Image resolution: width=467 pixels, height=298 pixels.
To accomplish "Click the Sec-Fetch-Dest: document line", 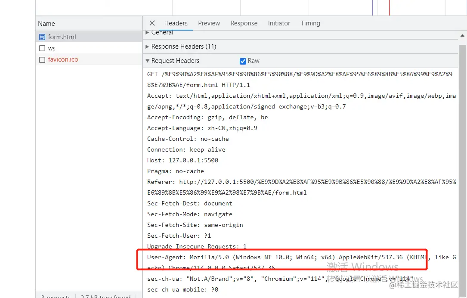I will tap(190, 204).
